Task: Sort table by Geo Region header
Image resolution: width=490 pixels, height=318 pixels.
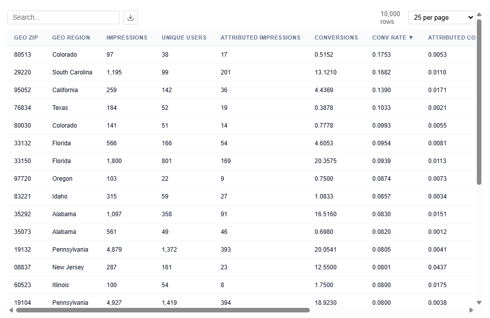Action: click(x=71, y=37)
